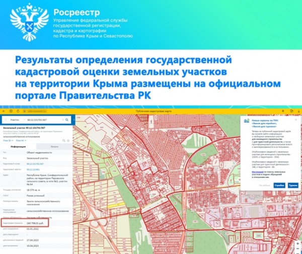Open the 'План КК' link
Viewport: 302px width, 254px height.
point(21,141)
